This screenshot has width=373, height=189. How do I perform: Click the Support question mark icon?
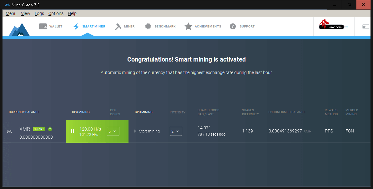pos(233,26)
